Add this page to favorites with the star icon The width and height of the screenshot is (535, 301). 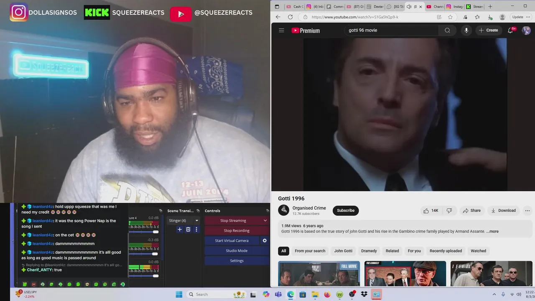[x=450, y=17]
